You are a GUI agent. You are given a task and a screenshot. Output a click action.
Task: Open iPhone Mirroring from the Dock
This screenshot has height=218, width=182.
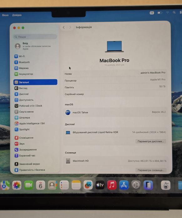[148, 185]
